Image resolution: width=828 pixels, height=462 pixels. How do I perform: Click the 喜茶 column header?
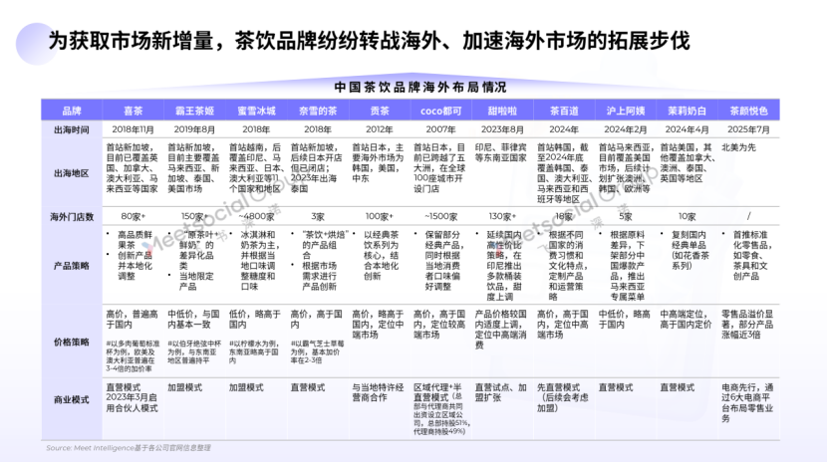[x=134, y=111]
